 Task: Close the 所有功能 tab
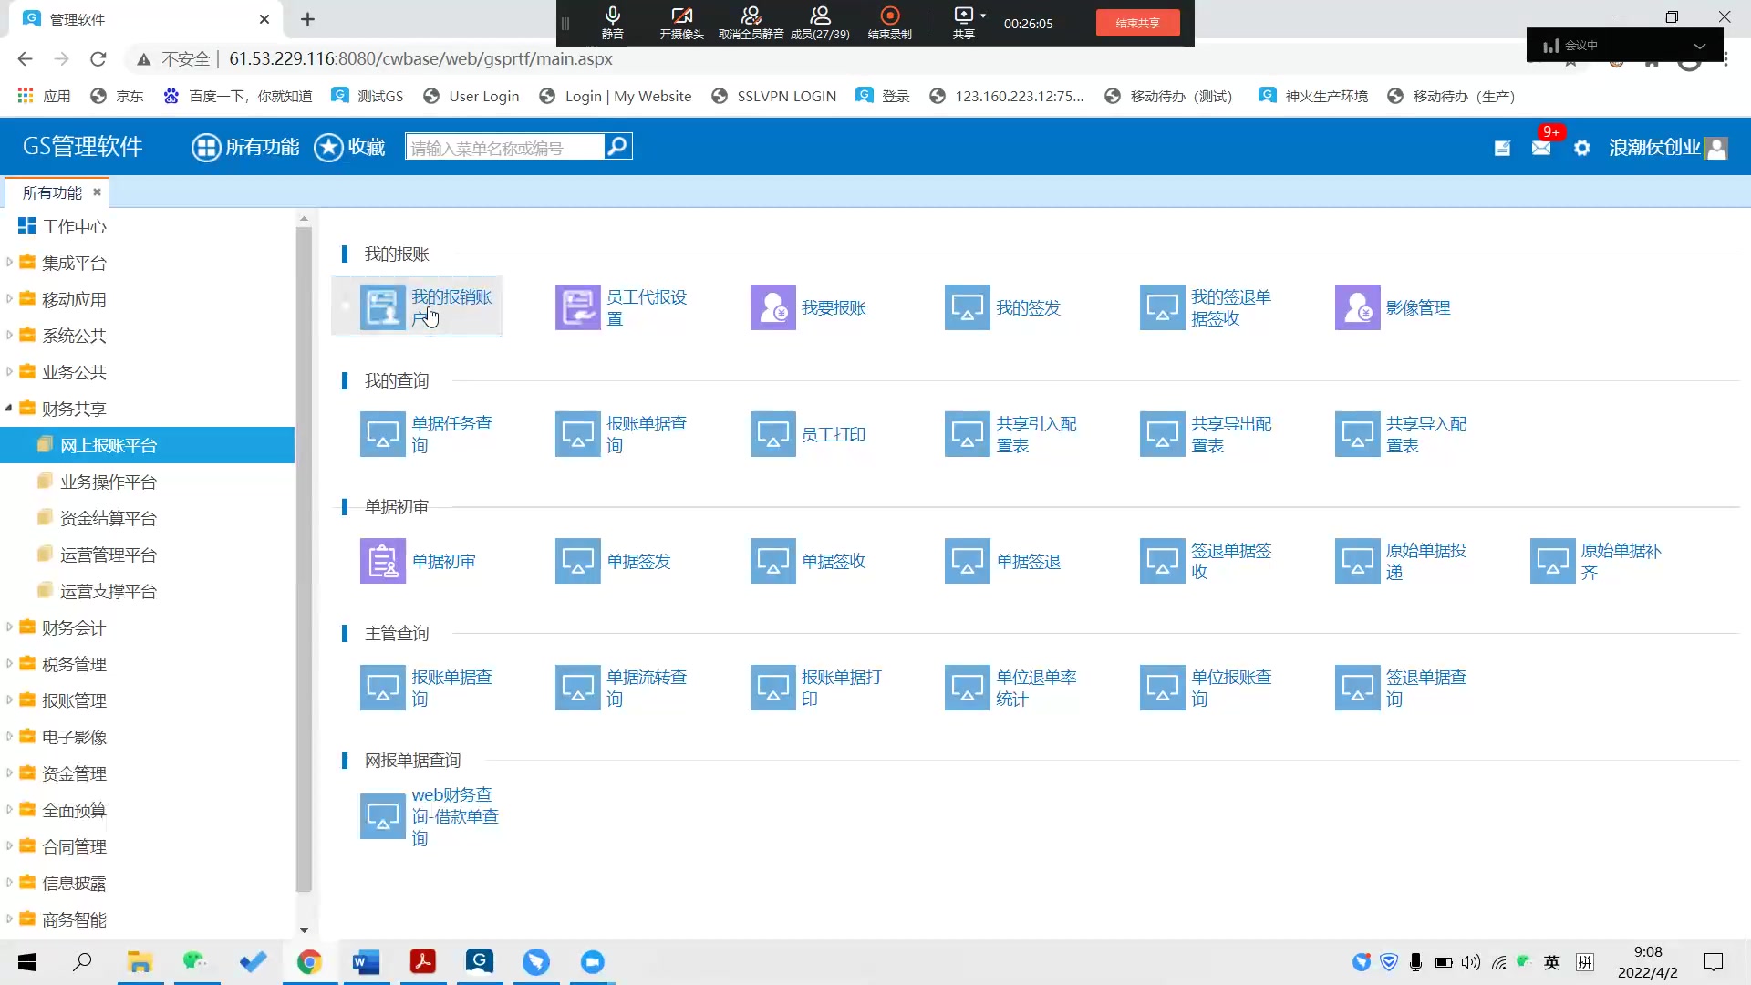tap(97, 192)
